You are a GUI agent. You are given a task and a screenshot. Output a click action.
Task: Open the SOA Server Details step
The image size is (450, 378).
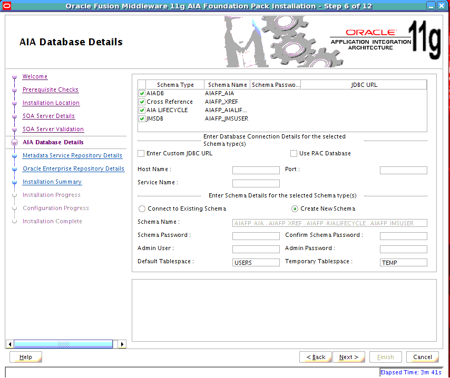point(49,116)
